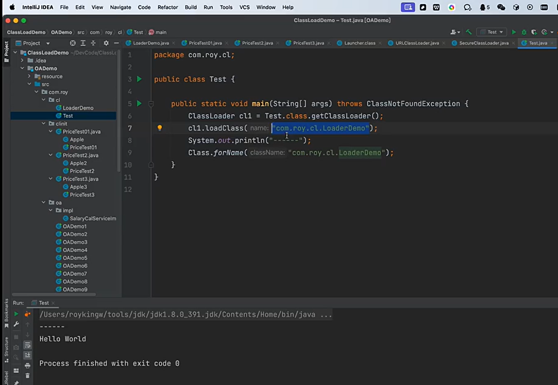
Task: Build project with the hammer icon
Action: [x=469, y=32]
